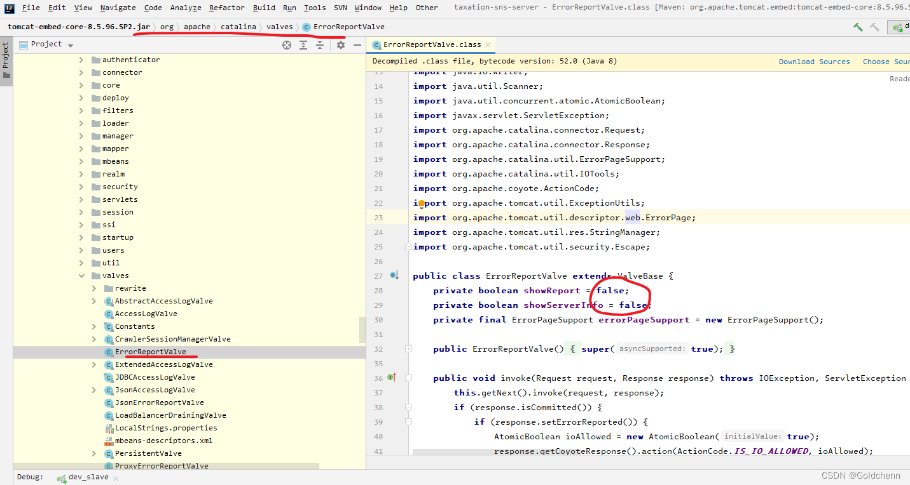The width and height of the screenshot is (910, 485).
Task: Select JsonErrorReportValve class in tree
Action: pos(160,402)
